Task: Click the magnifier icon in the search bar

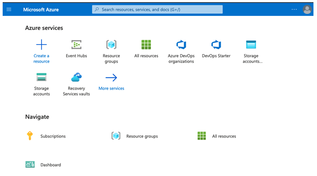Action: coord(97,9)
